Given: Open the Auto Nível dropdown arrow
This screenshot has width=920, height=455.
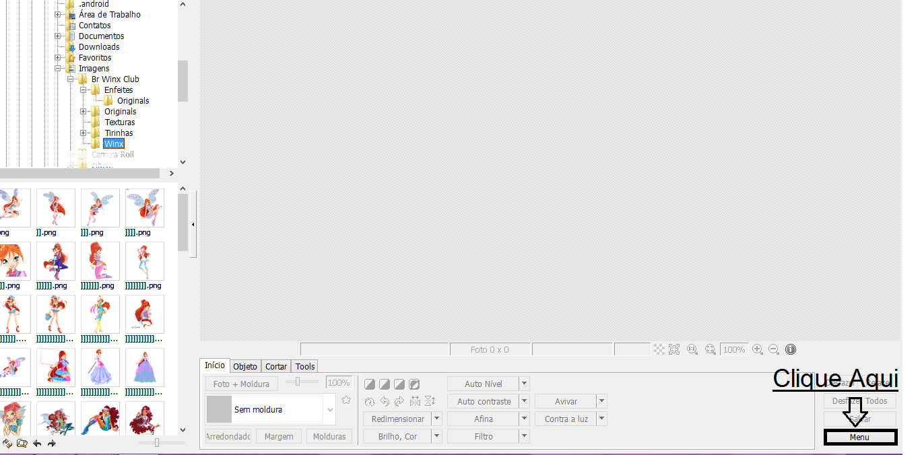Looking at the screenshot, I should tap(525, 384).
